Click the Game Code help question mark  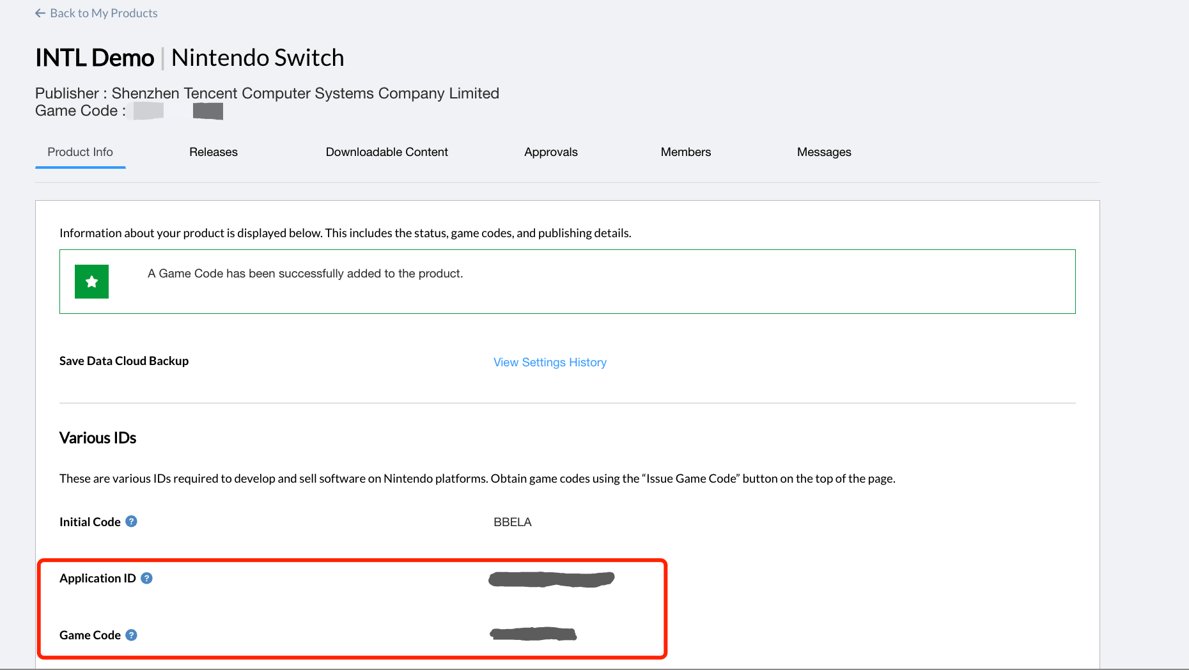click(x=131, y=635)
